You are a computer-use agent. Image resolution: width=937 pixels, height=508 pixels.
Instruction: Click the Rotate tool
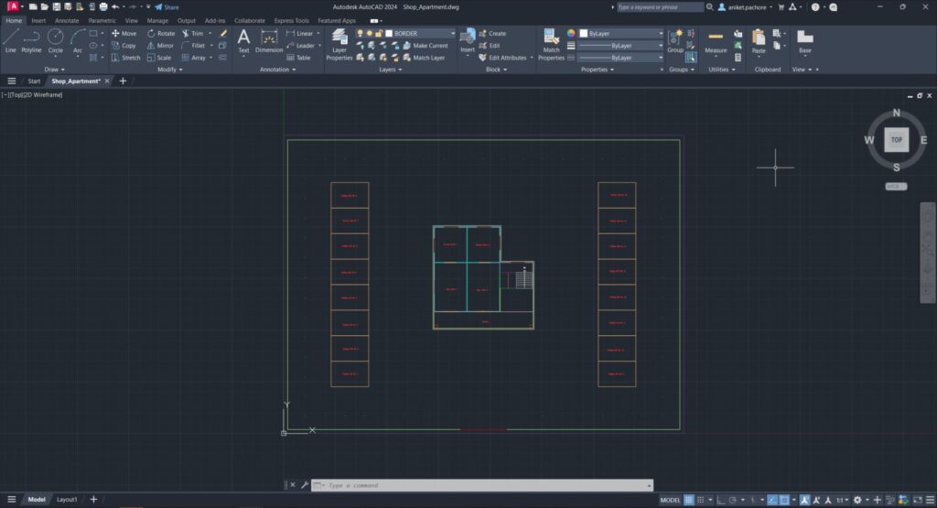[161, 34]
